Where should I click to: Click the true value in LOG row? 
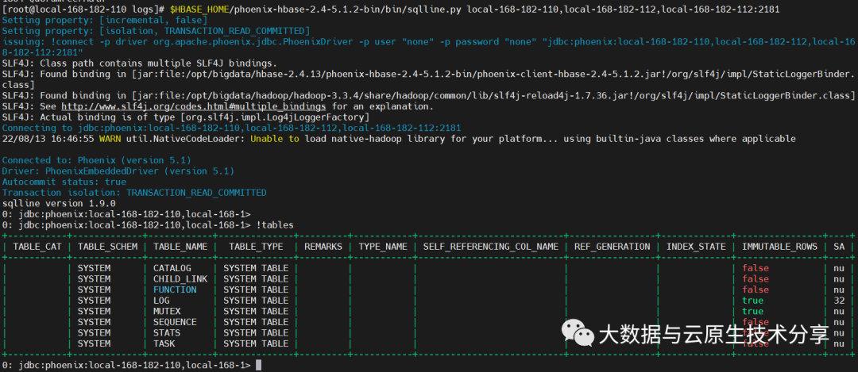pos(752,301)
